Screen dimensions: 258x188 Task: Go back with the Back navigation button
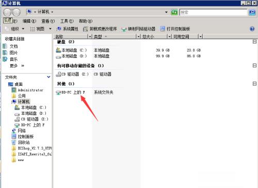point(7,12)
